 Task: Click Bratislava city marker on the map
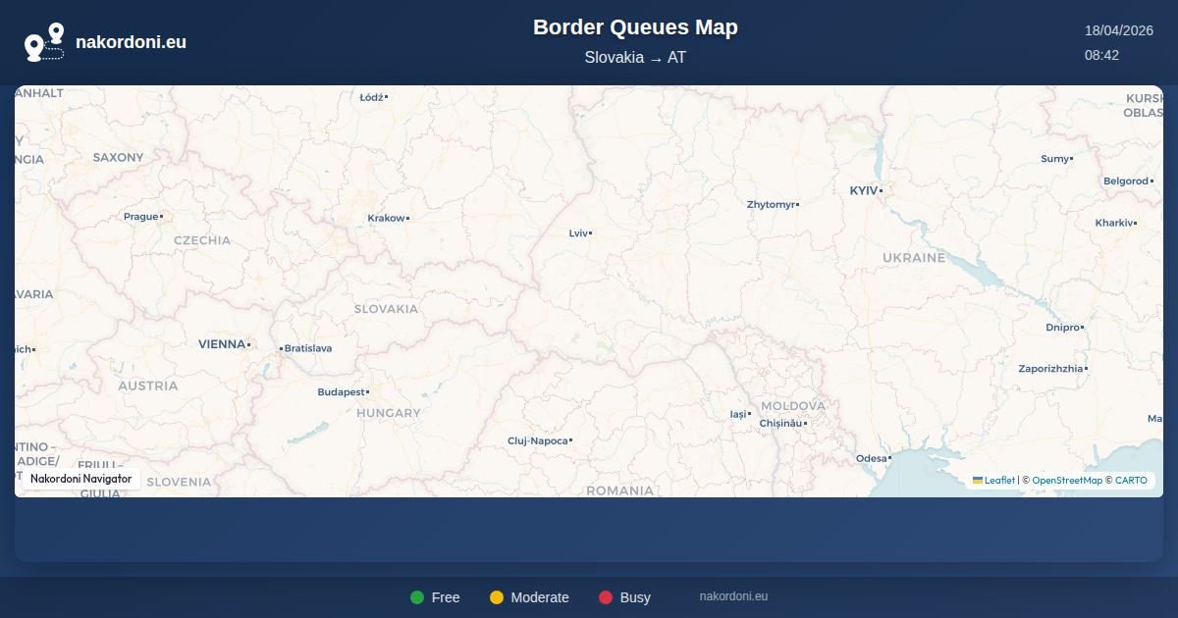tap(281, 348)
